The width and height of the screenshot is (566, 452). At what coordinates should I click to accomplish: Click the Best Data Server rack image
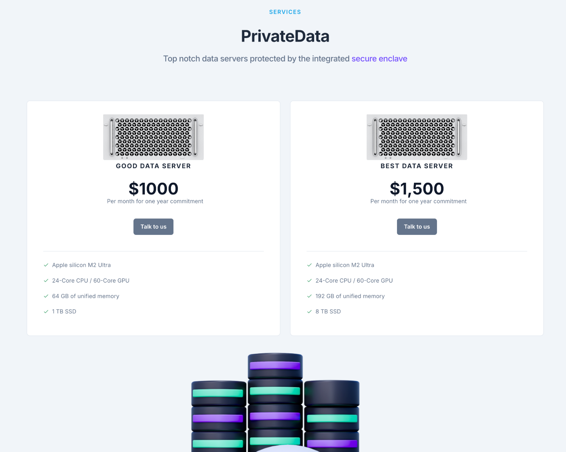coord(417,137)
